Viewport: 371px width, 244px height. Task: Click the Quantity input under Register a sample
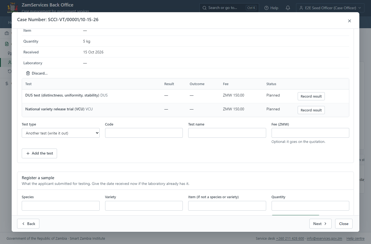click(310, 206)
